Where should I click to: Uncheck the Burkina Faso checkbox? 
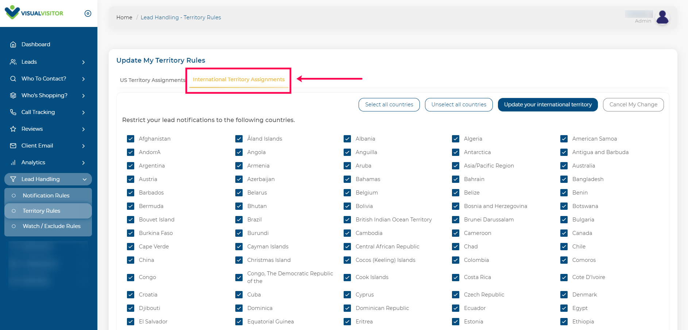click(131, 233)
